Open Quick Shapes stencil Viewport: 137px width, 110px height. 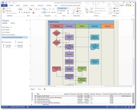point(6,30)
